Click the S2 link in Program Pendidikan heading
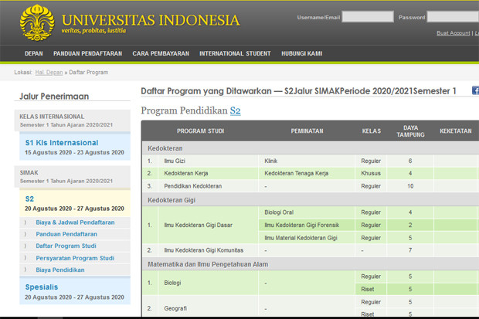Viewport: 479px width, 319px height. tap(235, 110)
